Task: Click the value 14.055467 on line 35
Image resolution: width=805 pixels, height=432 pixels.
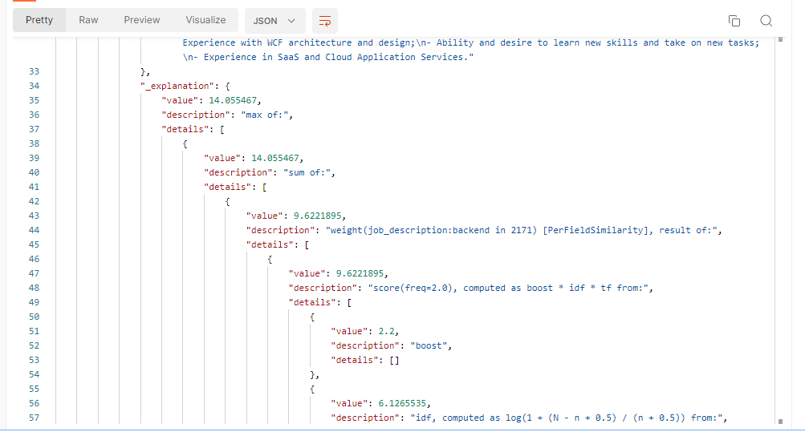Action: point(232,100)
